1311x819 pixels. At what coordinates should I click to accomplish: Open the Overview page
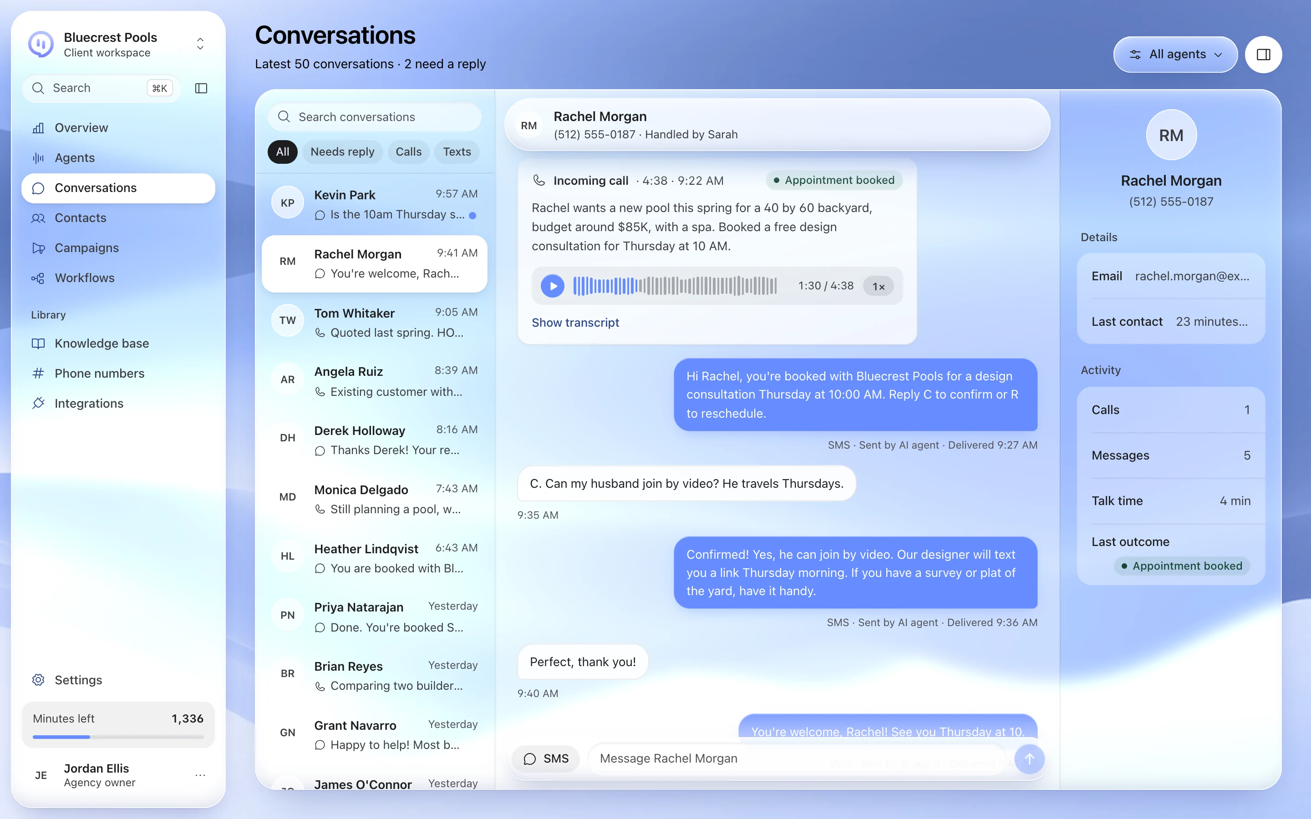coord(118,128)
